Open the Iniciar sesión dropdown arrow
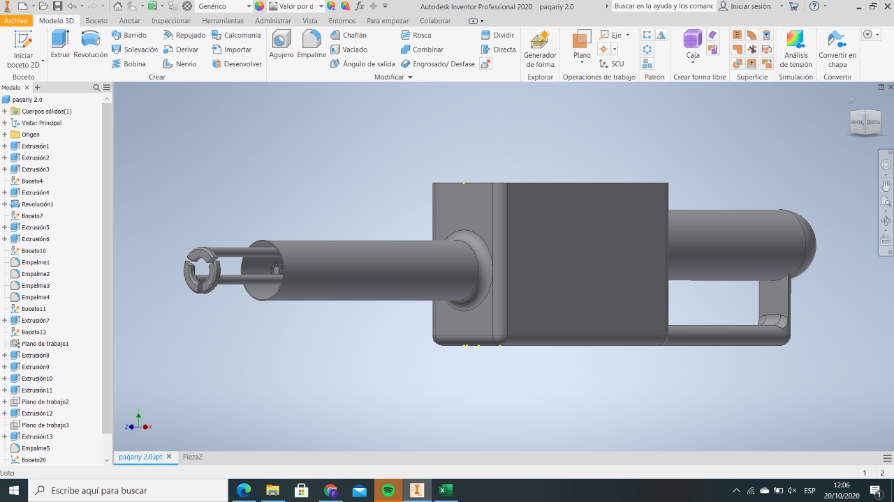This screenshot has width=894, height=502. coord(782,6)
